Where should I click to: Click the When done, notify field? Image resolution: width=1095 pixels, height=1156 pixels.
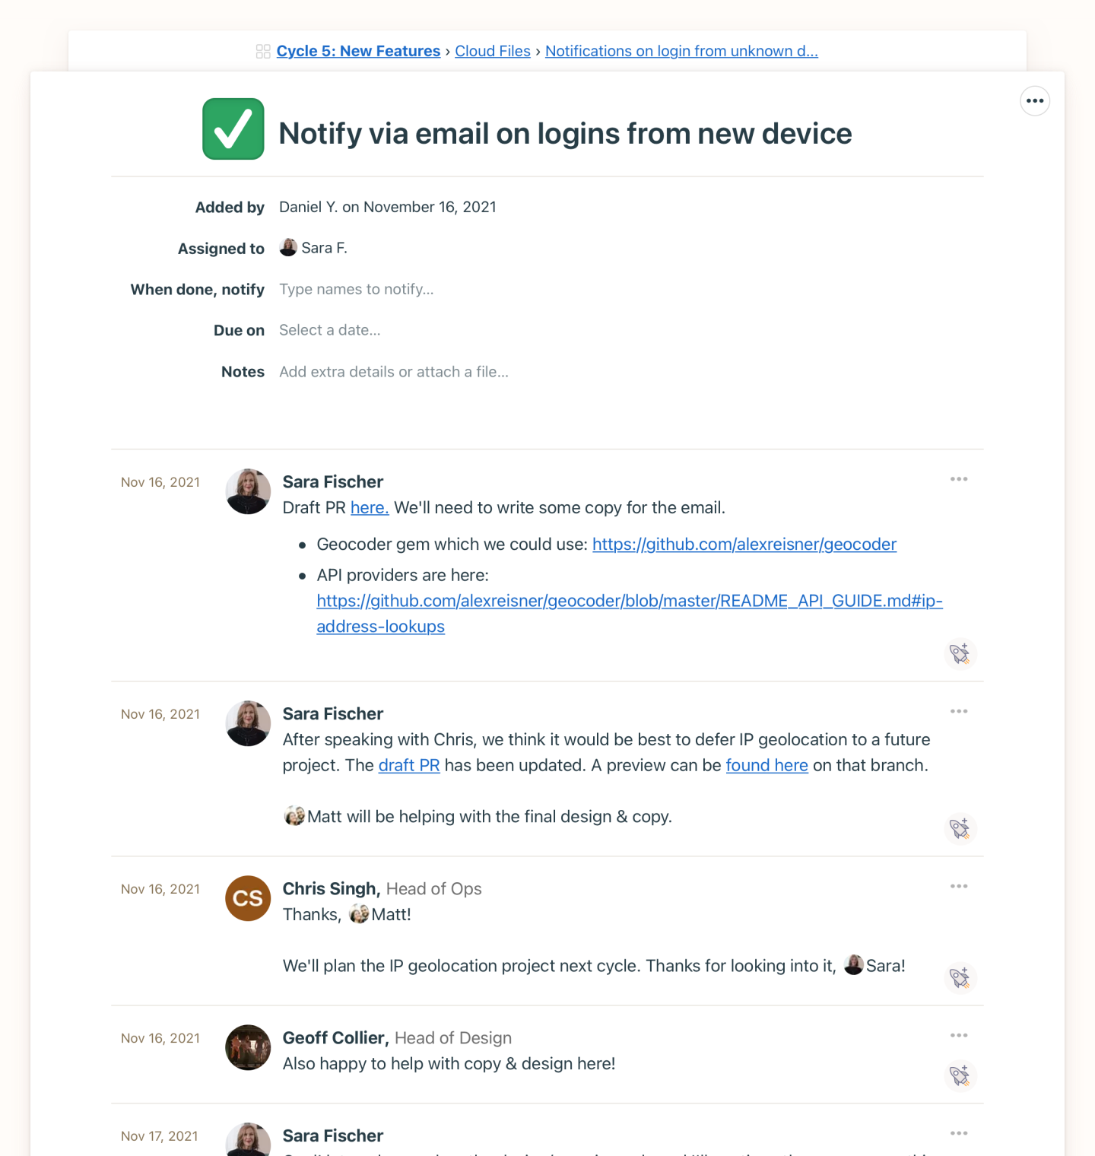pyautogui.click(x=357, y=289)
